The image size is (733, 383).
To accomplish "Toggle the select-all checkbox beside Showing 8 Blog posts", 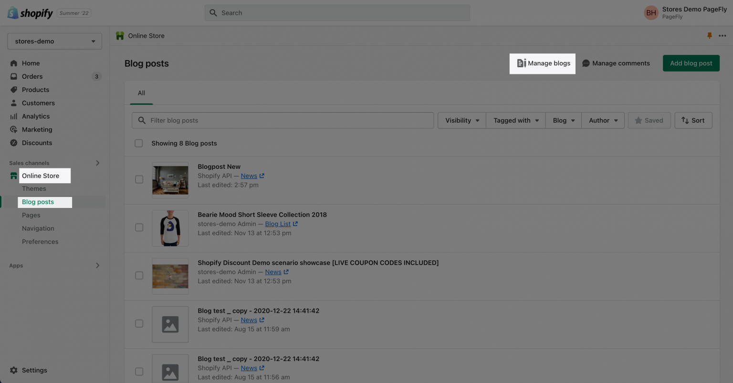I will pyautogui.click(x=139, y=143).
